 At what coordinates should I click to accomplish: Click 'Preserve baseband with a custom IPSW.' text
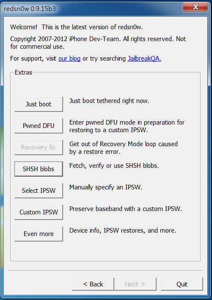(x=126, y=209)
